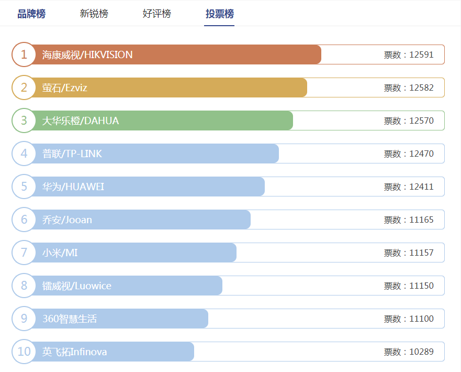
Task: Select the rank 2 circle badge
Action: click(x=24, y=87)
